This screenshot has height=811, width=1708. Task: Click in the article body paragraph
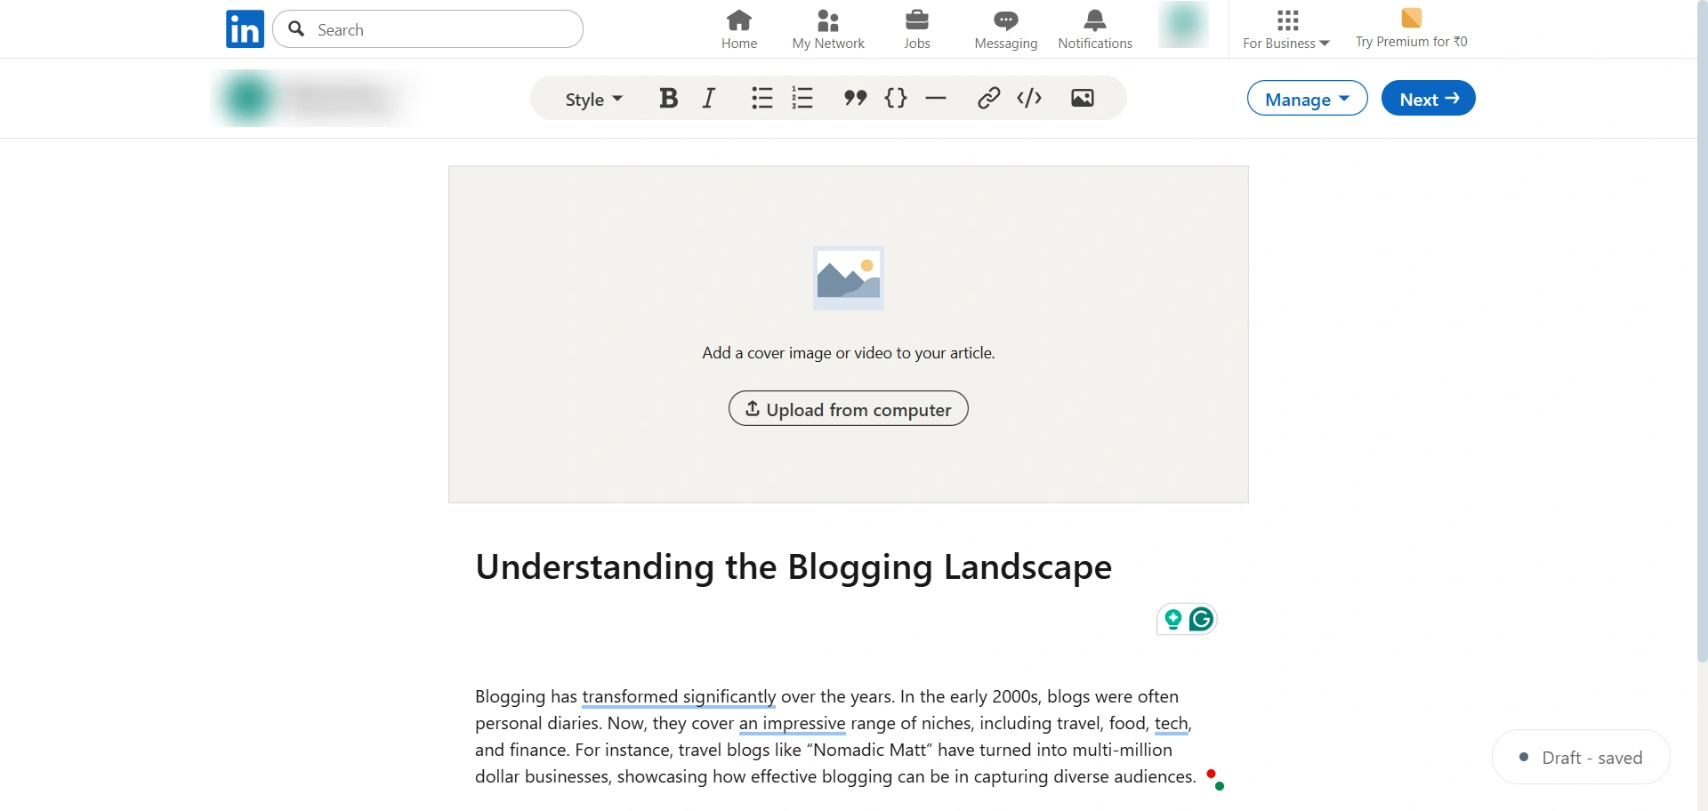point(834,737)
